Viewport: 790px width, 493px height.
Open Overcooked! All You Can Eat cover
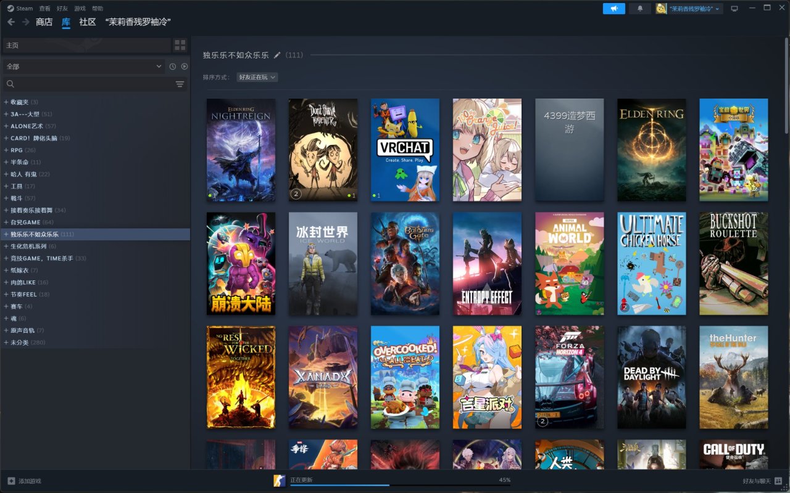(x=405, y=377)
